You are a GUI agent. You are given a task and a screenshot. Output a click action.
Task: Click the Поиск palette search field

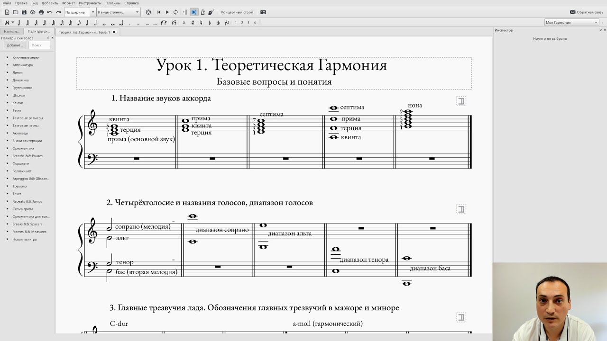point(39,45)
